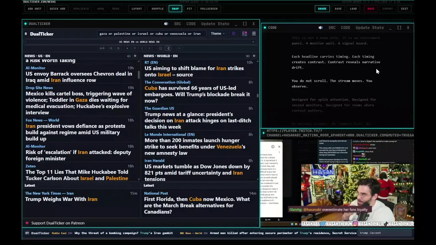Click SAVE in top right toolbar
Viewport: 436px width, 245px height.
coord(338,9)
